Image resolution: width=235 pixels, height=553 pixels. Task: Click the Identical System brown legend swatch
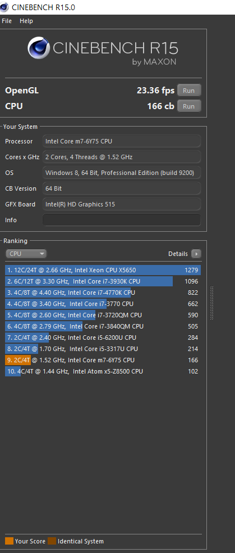(52, 541)
